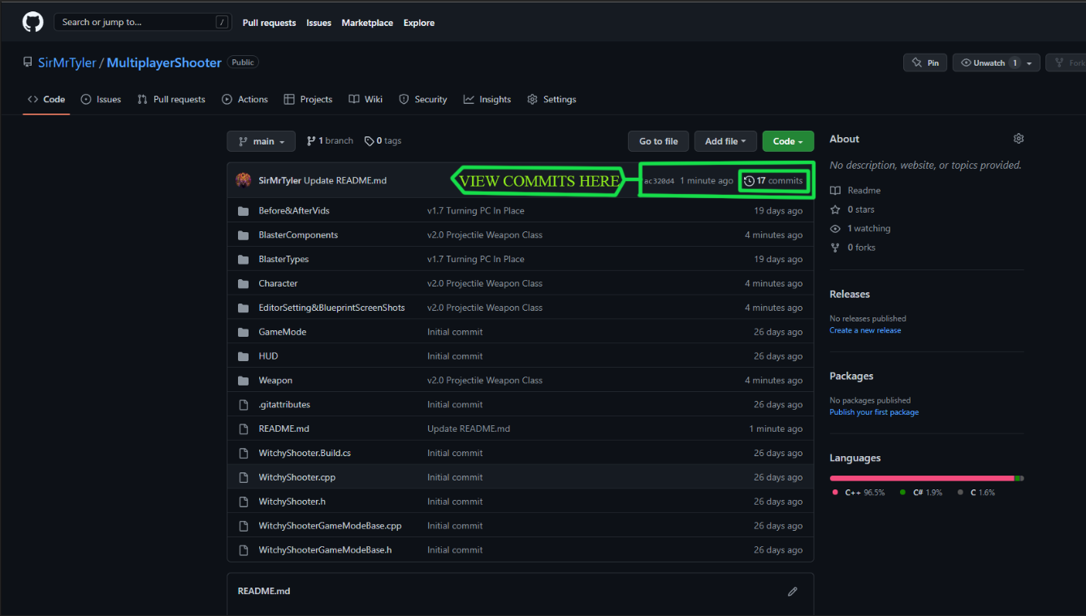
Task: Click Create a new release link
Action: [865, 330]
